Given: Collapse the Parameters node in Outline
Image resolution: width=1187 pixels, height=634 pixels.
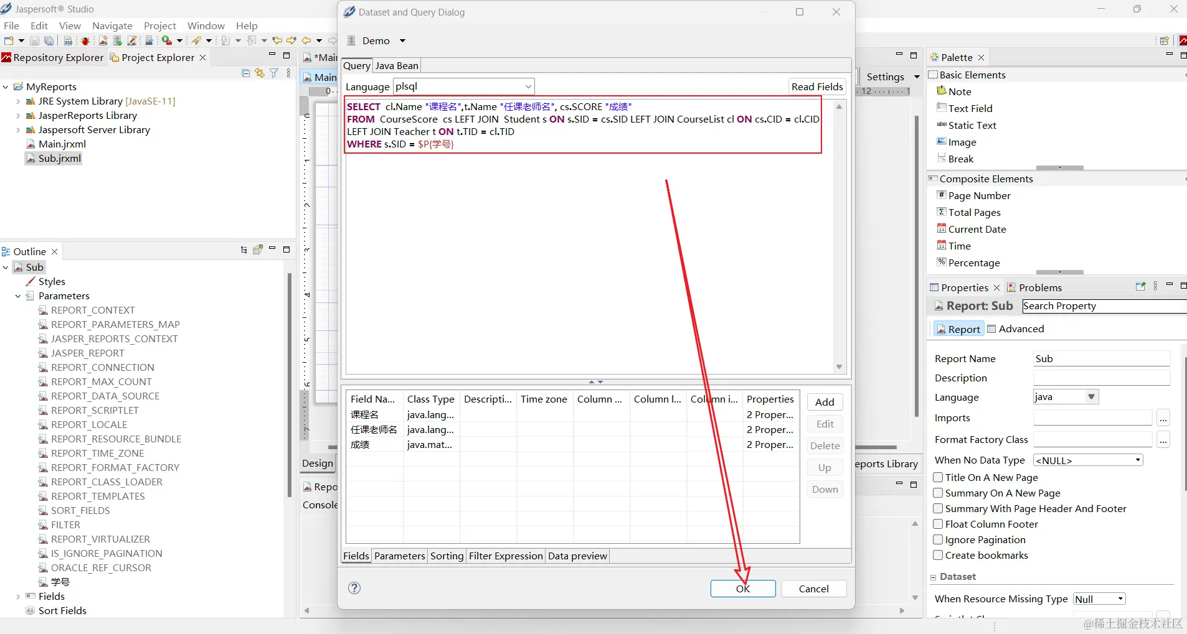Looking at the screenshot, I should click(18, 296).
